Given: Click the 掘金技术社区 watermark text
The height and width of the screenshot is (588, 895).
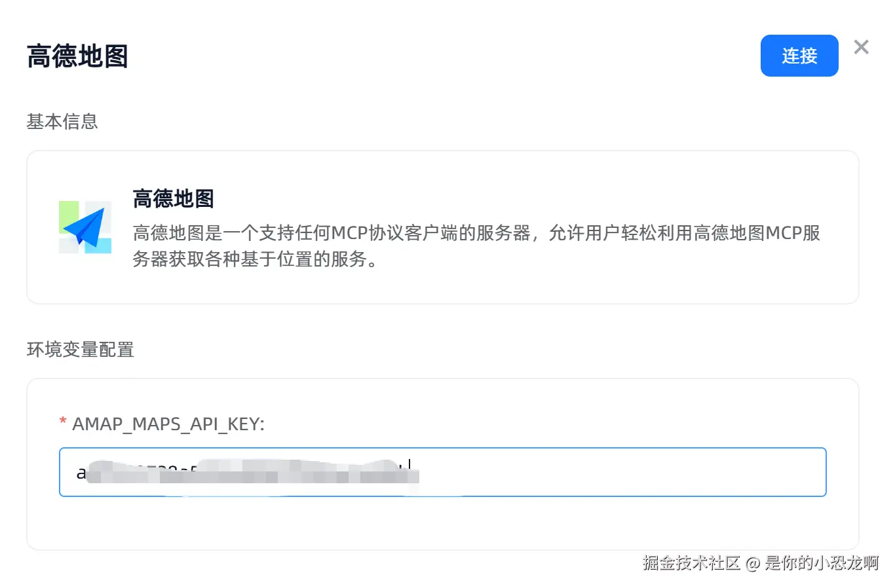Looking at the screenshot, I should (x=691, y=562).
